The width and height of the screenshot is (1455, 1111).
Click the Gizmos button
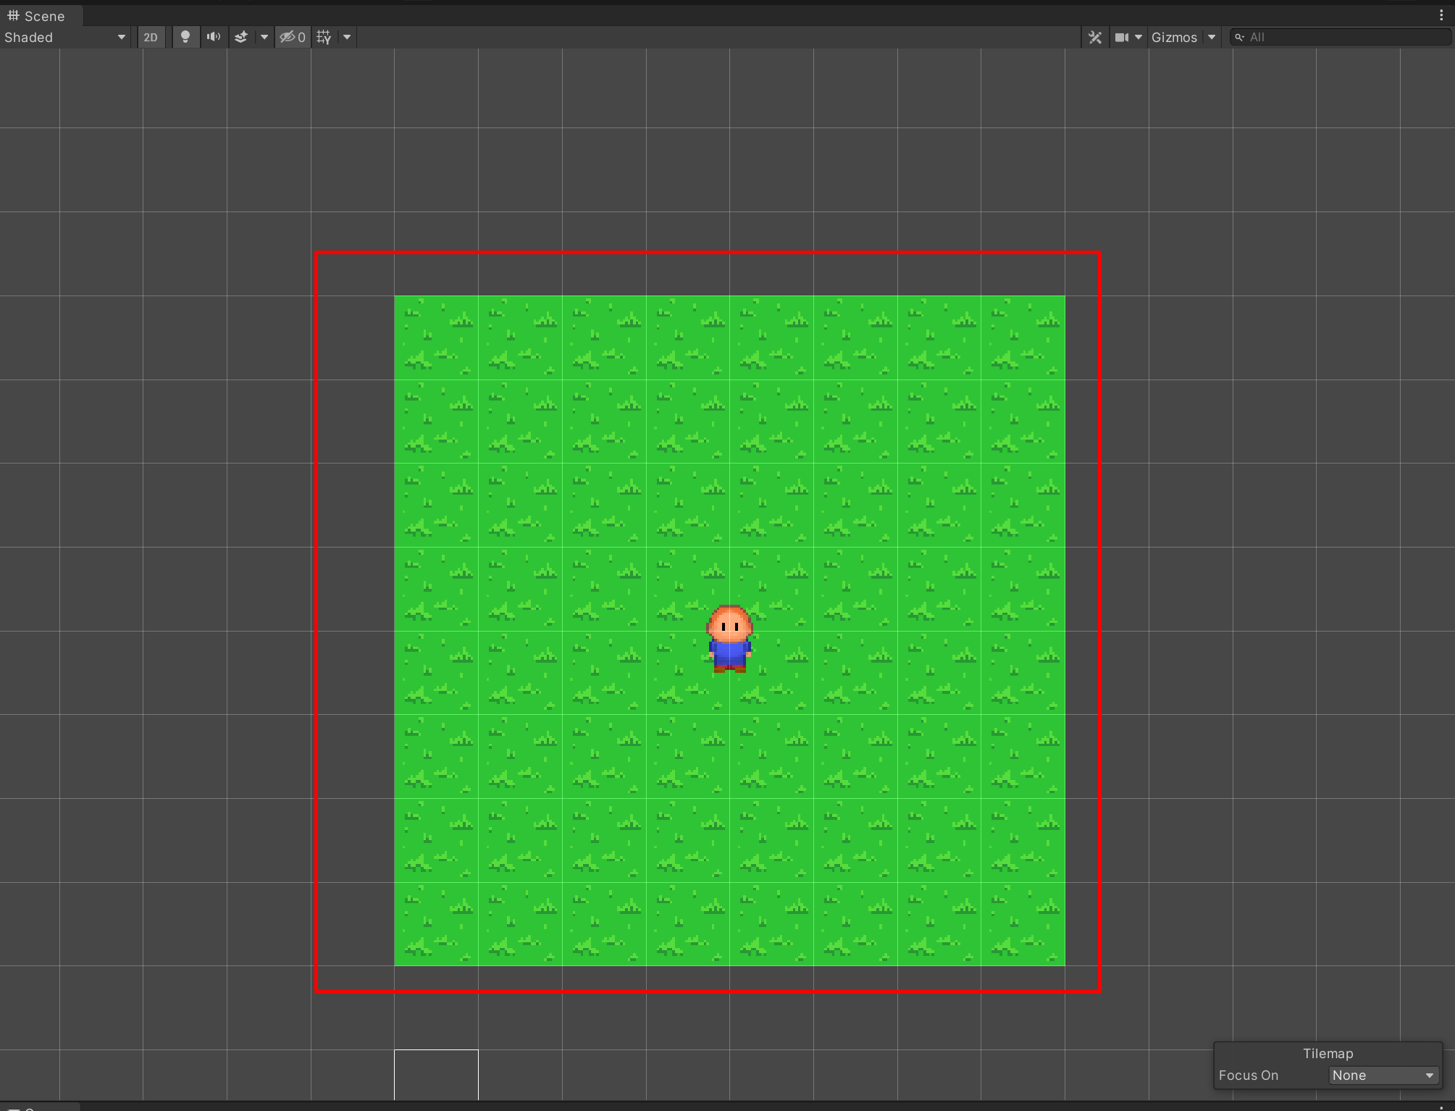(x=1174, y=37)
